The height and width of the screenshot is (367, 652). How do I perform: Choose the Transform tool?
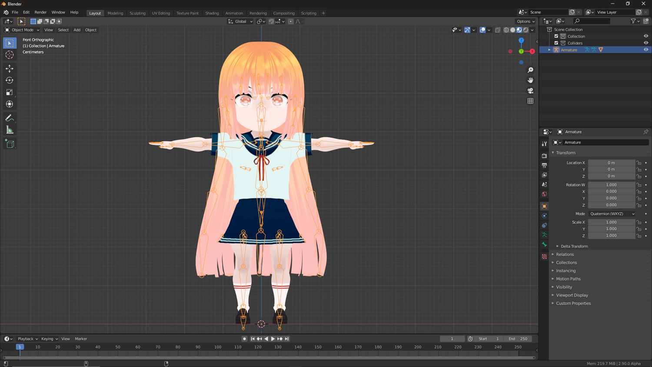[x=10, y=104]
